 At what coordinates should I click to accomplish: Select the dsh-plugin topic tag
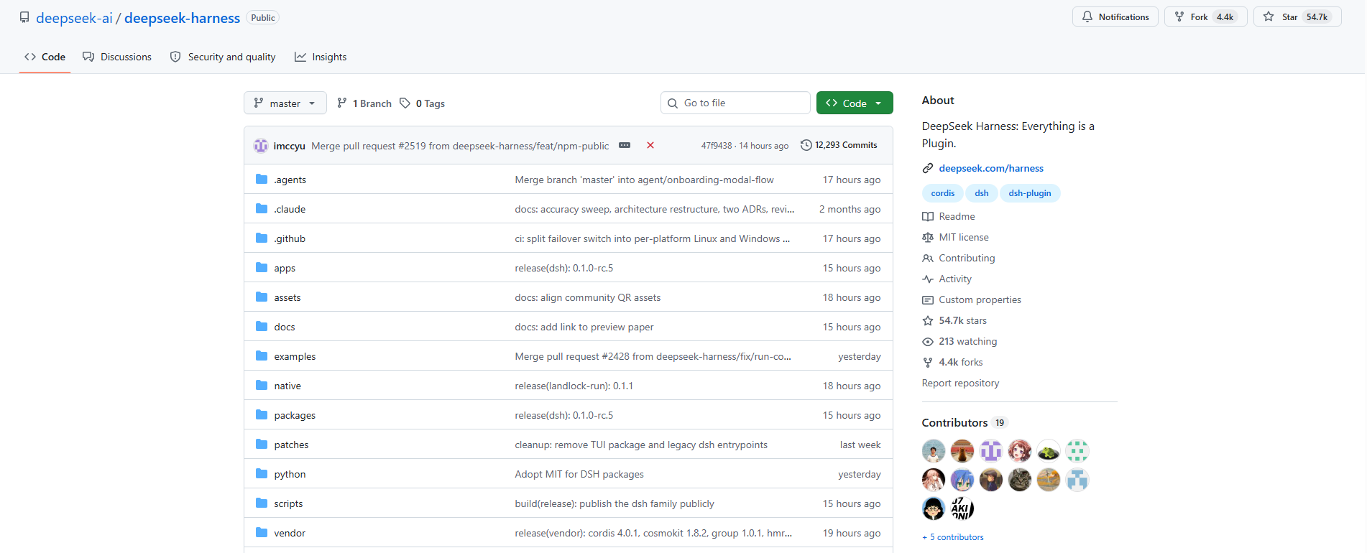click(1030, 193)
